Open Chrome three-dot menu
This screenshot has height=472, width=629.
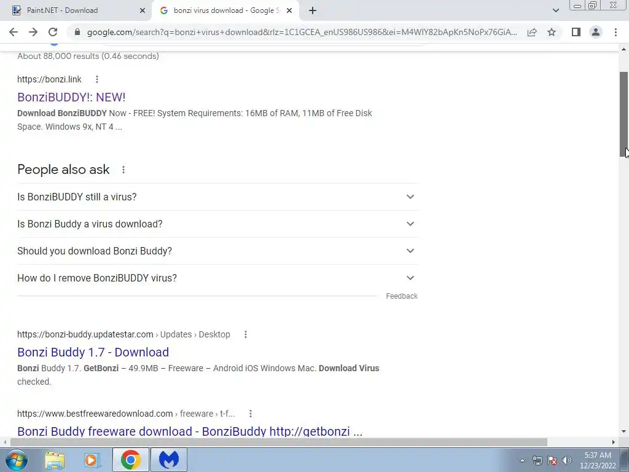click(x=615, y=32)
